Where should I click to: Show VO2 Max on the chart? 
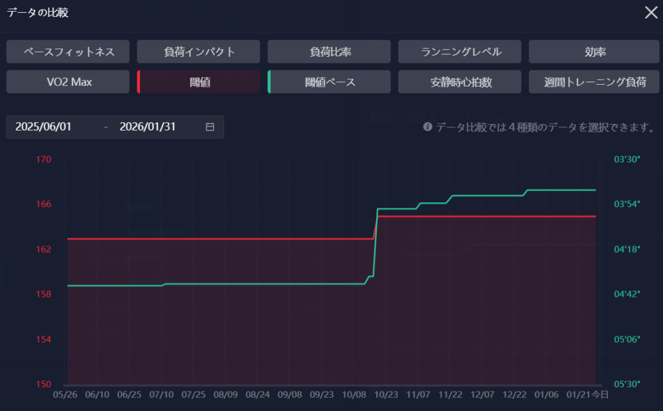(x=68, y=82)
